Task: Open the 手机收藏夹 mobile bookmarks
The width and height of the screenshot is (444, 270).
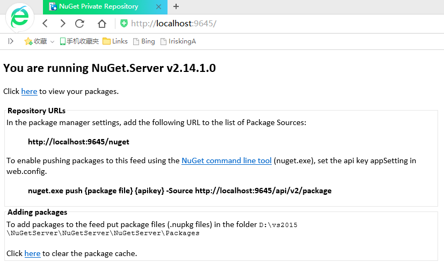Action: 79,41
